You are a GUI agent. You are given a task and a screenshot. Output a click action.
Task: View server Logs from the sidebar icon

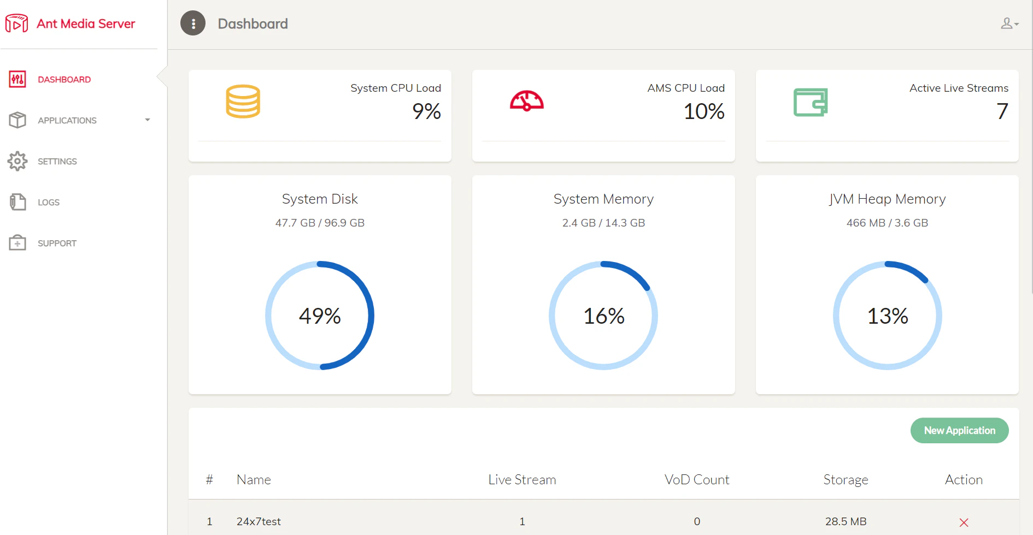tap(17, 202)
